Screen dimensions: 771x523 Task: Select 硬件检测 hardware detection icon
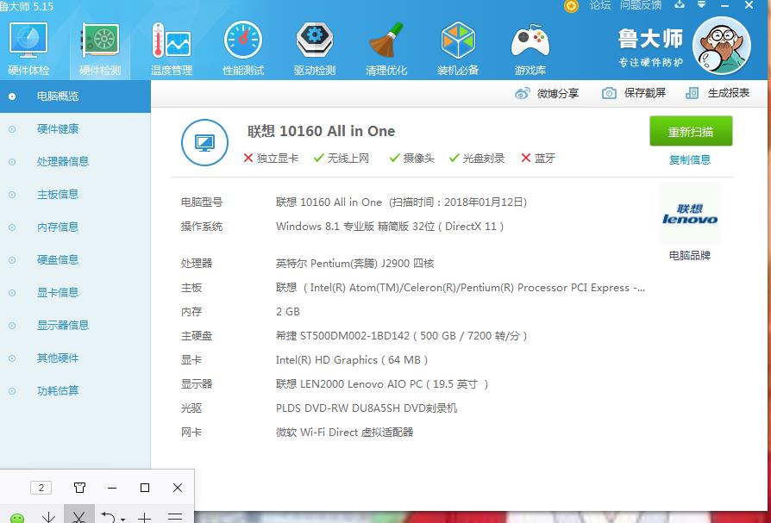coord(100,49)
